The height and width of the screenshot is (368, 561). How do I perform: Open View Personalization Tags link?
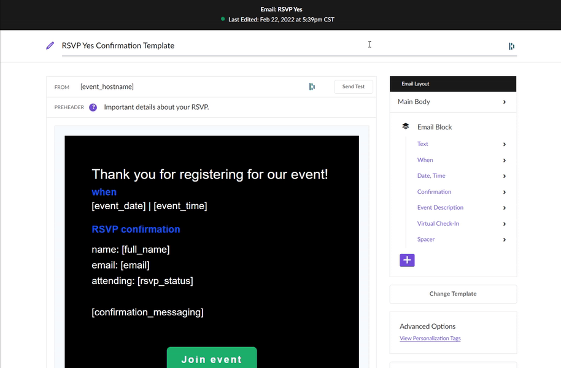[430, 339]
